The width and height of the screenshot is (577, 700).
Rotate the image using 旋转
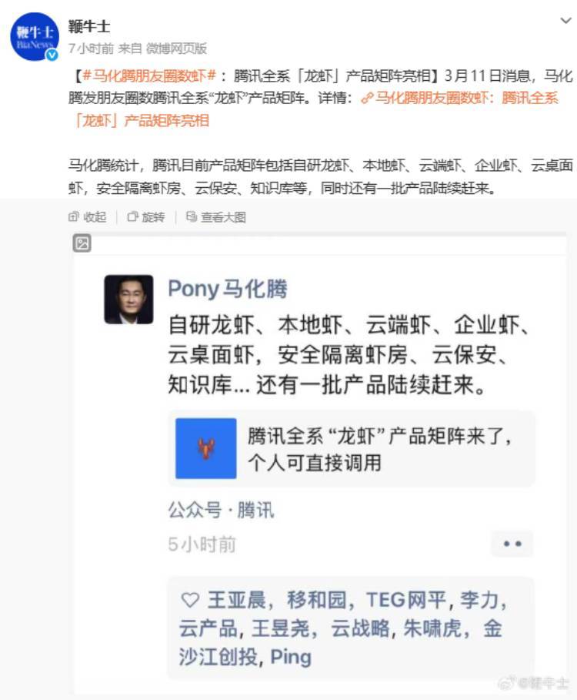(146, 217)
